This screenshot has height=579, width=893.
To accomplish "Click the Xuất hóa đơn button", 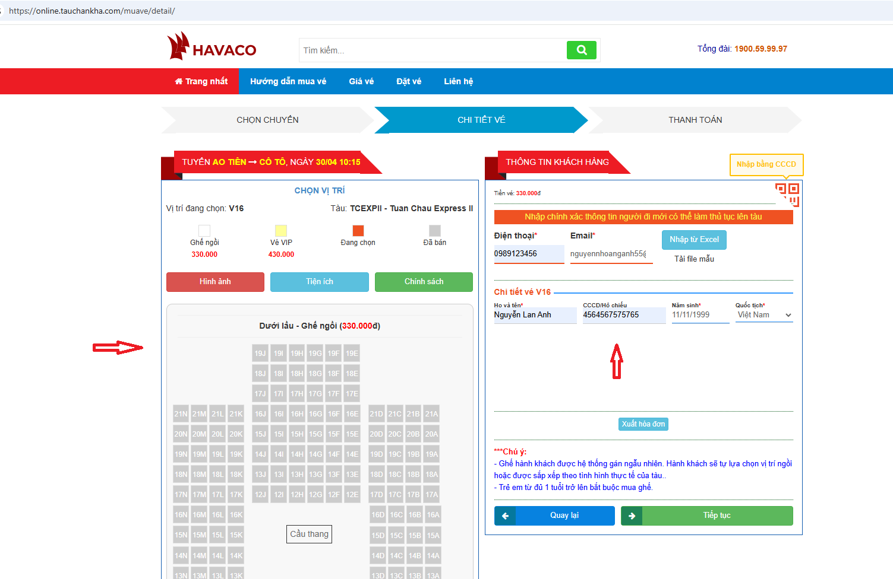I will point(643,424).
